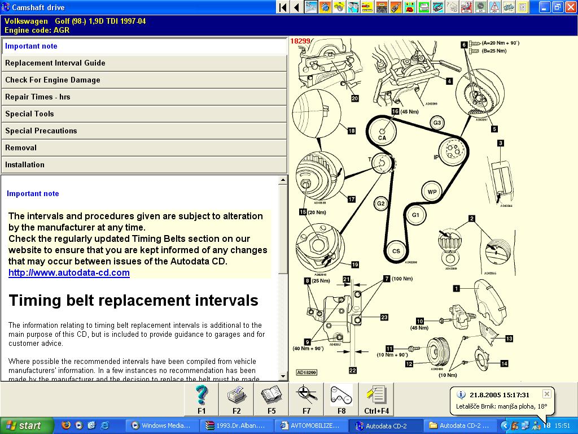Print using the F2 printer icon
Screen dimensions: 578x434
[x=237, y=400]
